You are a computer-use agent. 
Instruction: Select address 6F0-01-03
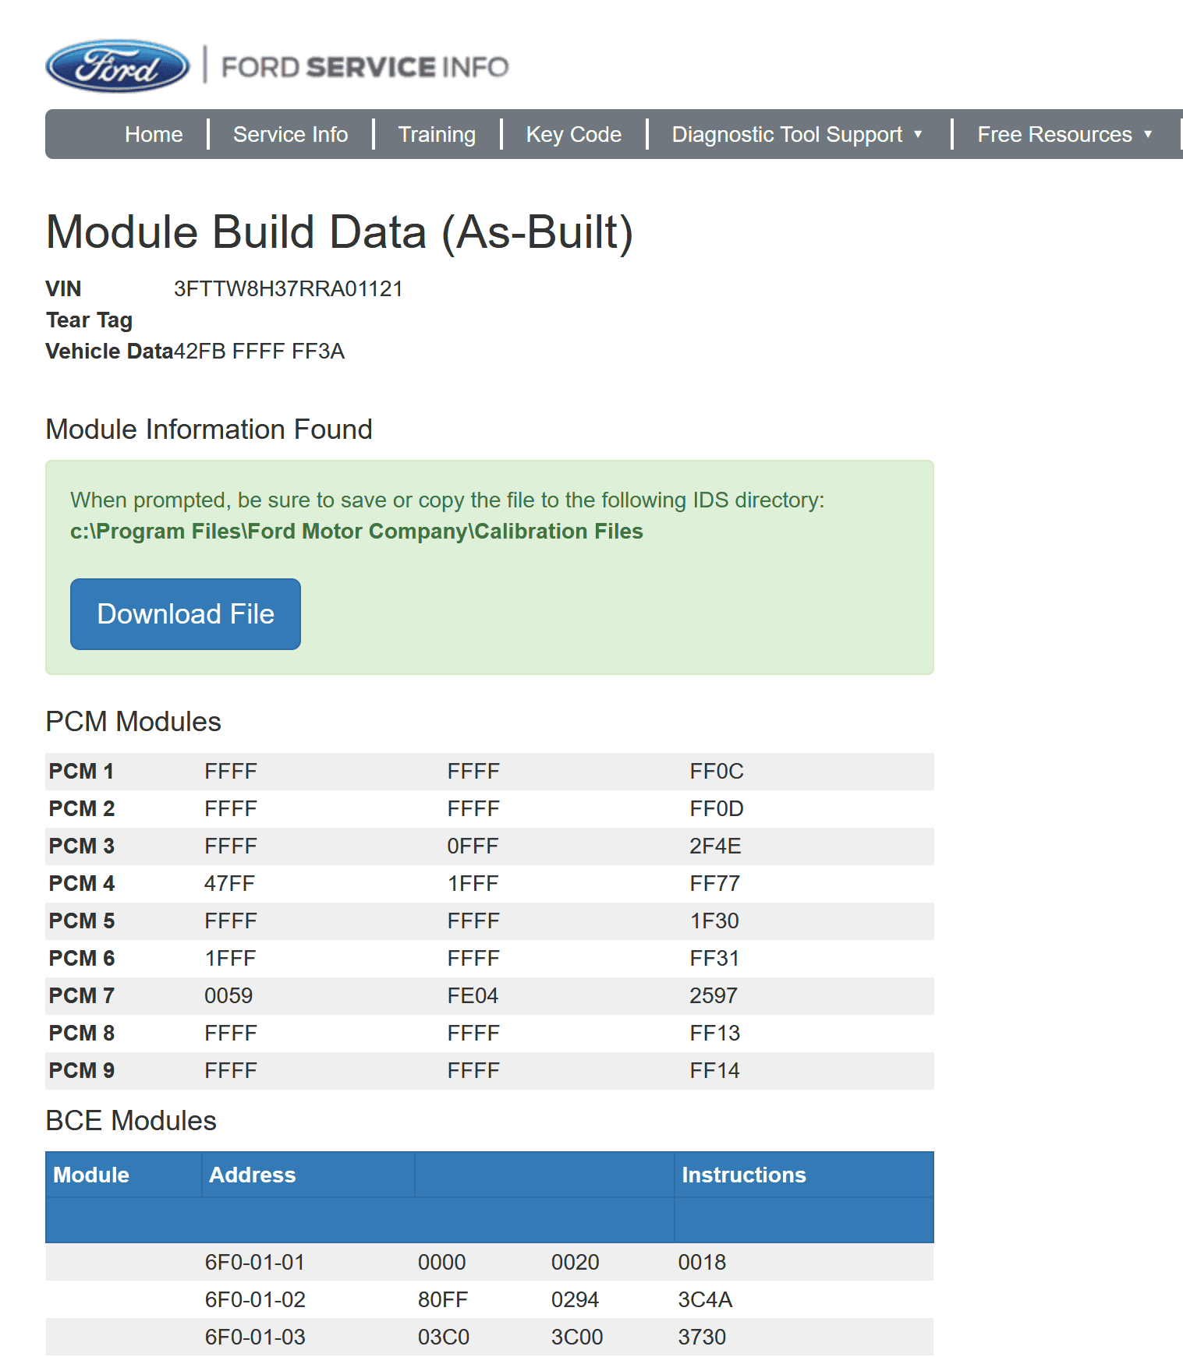[x=255, y=1338]
